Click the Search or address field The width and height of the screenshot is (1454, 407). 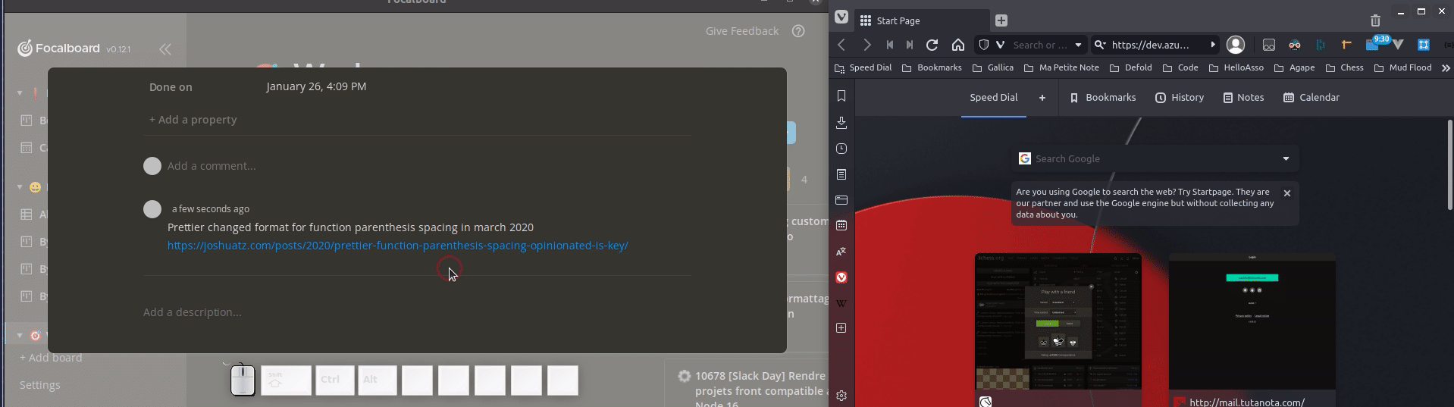pyautogui.click(x=1040, y=45)
